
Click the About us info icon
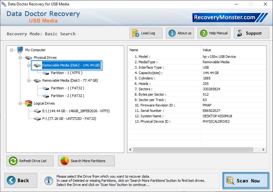point(172,32)
